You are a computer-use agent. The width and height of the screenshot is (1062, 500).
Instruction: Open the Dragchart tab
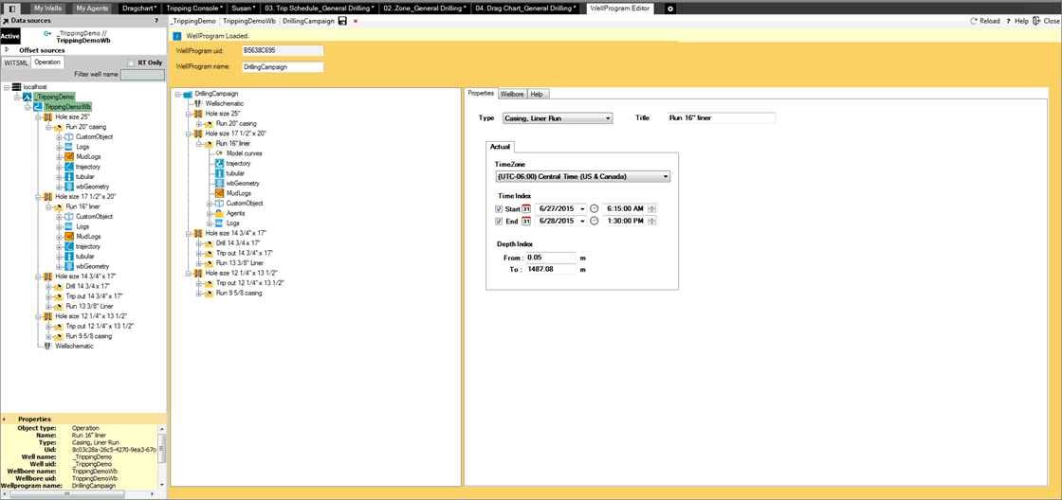(x=139, y=9)
